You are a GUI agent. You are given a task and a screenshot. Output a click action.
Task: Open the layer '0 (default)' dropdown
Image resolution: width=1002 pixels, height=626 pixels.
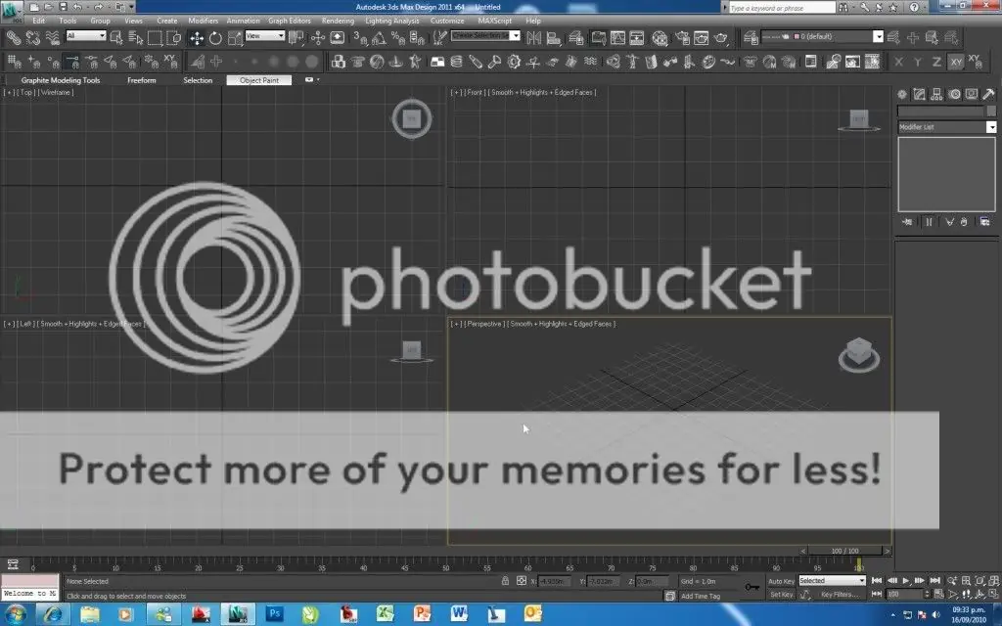(822, 36)
